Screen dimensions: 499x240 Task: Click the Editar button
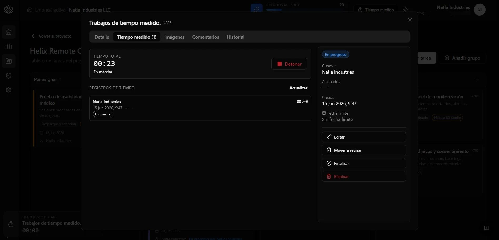pyautogui.click(x=364, y=137)
